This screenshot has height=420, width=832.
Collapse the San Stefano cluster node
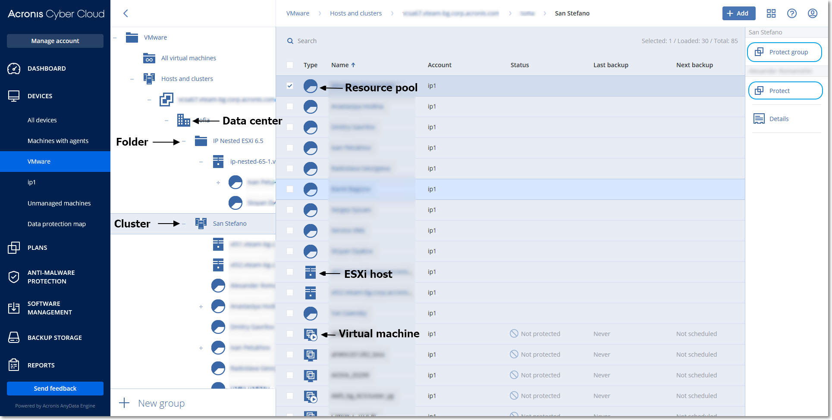[184, 224]
